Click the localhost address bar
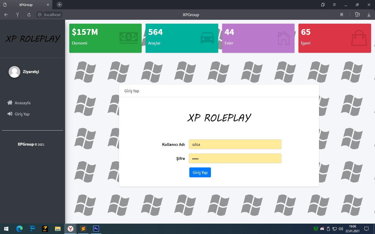 (52, 15)
